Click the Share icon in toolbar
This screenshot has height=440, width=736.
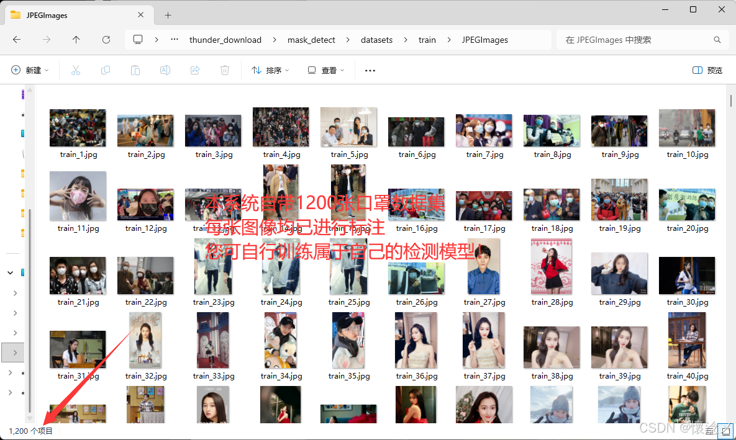[195, 70]
